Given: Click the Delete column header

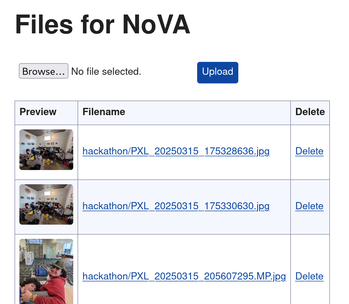Looking at the screenshot, I should tap(310, 112).
